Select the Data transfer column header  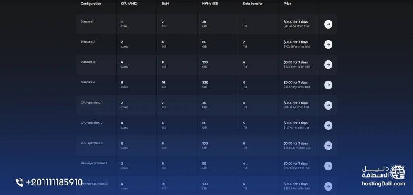tap(252, 4)
